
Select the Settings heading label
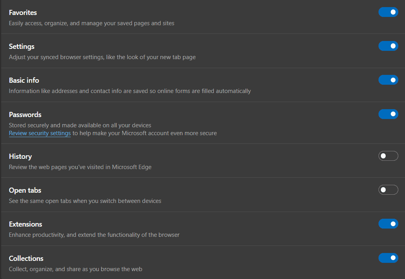[x=22, y=46]
